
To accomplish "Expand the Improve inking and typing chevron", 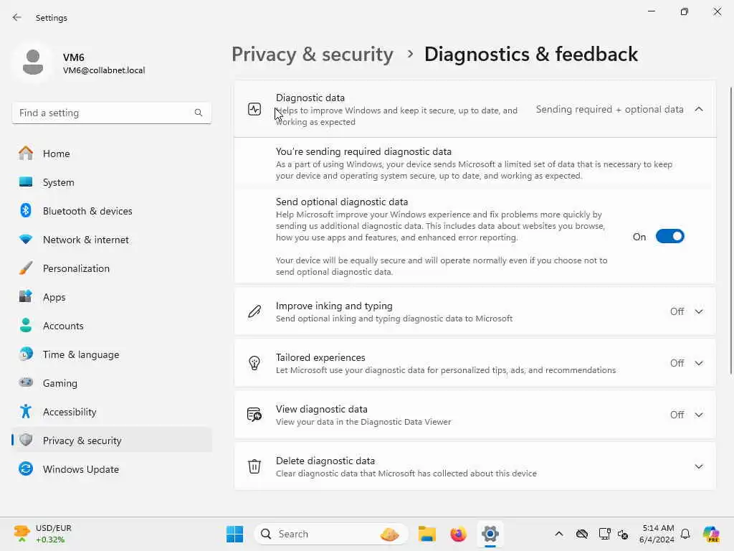I will [x=699, y=311].
